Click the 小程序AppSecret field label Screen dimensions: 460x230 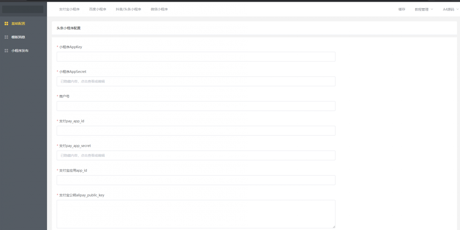[x=73, y=72]
